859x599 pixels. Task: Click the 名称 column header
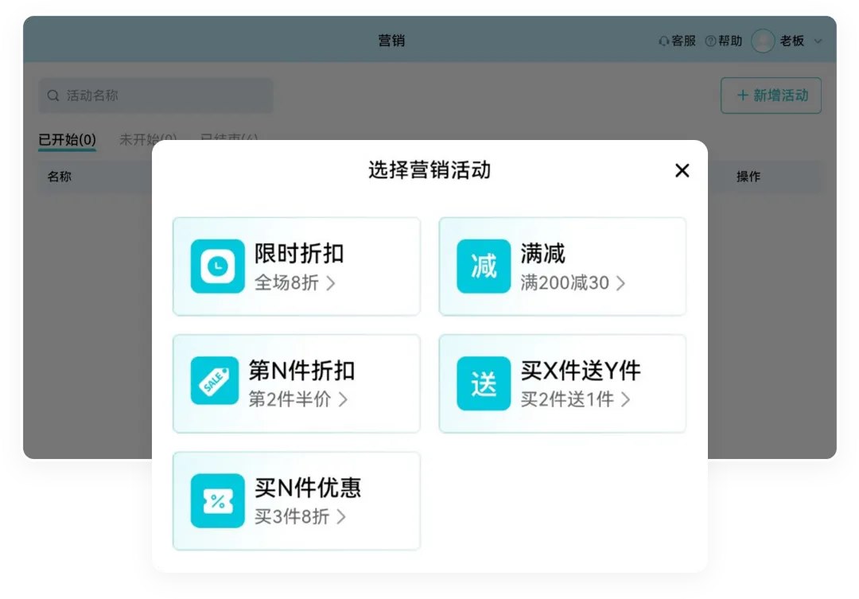coord(59,177)
